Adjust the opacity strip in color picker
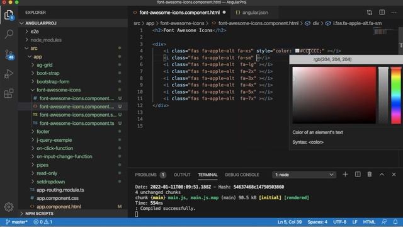This screenshot has width=403, height=227. (x=383, y=95)
